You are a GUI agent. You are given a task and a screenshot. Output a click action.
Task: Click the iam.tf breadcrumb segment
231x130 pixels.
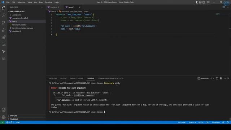pos(53,12)
